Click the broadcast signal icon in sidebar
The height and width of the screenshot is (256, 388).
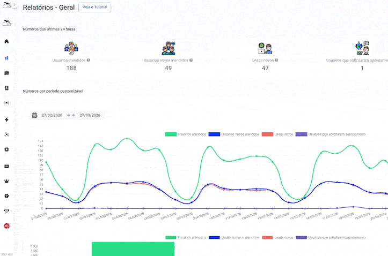pos(6,102)
